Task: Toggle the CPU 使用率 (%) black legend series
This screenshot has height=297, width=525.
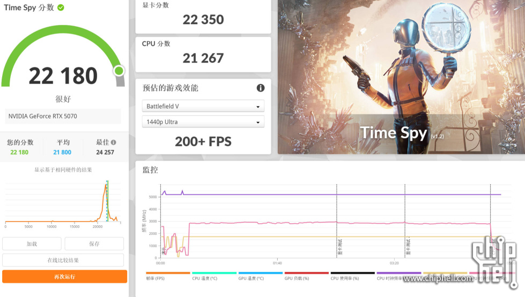Action: 352,276
